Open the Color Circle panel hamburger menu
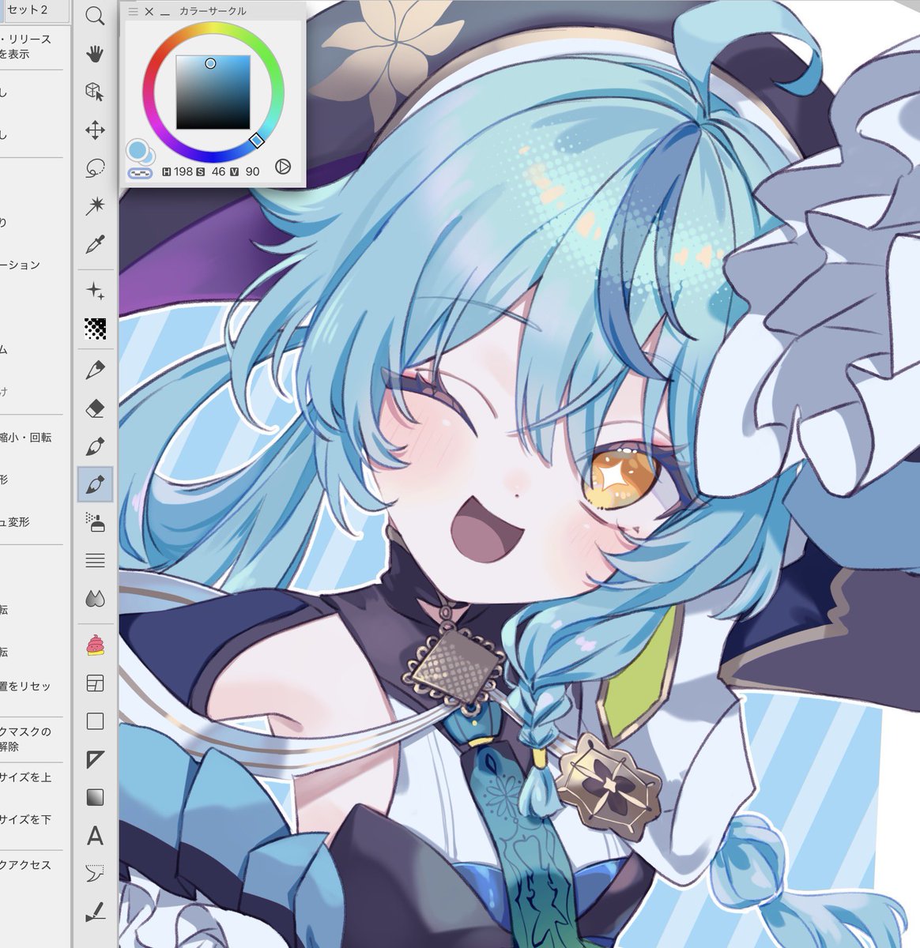The width and height of the screenshot is (920, 948). [x=133, y=12]
